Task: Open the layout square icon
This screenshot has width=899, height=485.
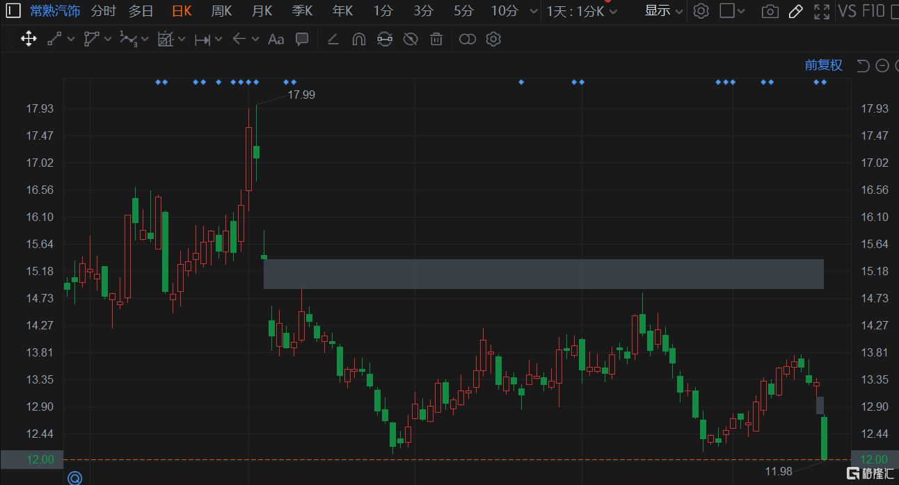Action: pos(726,10)
